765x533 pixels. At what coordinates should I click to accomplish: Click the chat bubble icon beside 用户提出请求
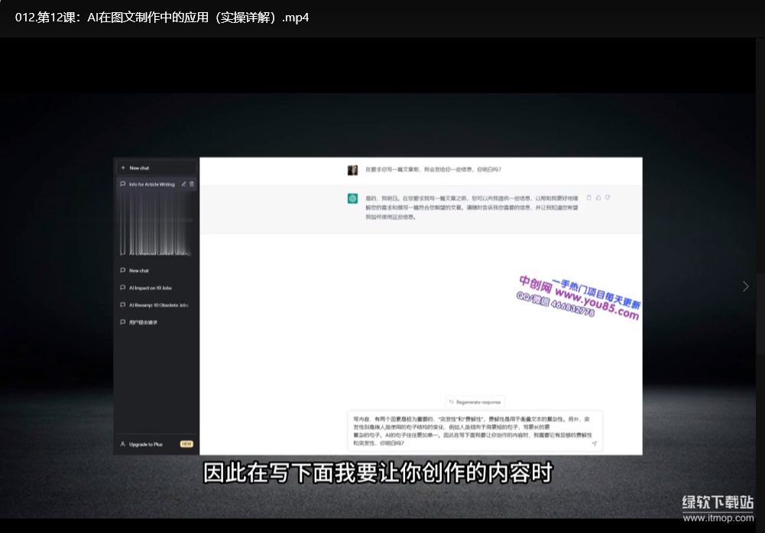(122, 321)
